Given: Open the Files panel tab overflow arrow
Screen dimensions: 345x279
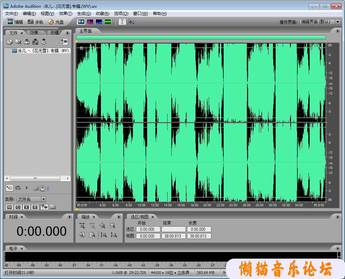Looking at the screenshot, I should click(x=68, y=33).
